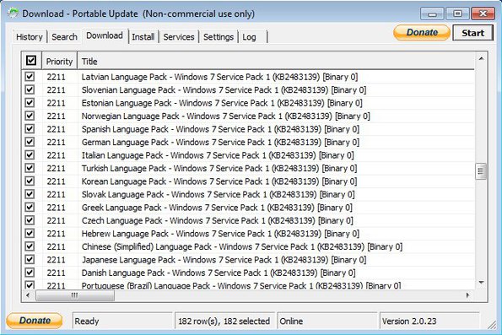
Task: Click the vertical scrollbar thumb
Action: (481, 171)
